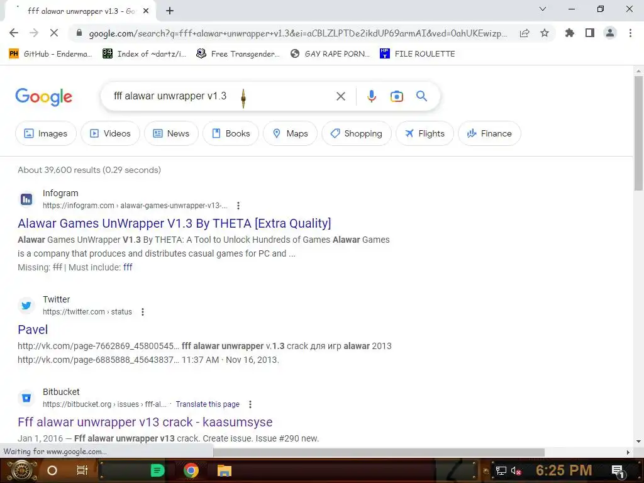
Task: Filter results by Images
Action: click(x=45, y=133)
